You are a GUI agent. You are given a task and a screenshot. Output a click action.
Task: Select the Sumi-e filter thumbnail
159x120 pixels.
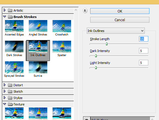[x=38, y=67]
